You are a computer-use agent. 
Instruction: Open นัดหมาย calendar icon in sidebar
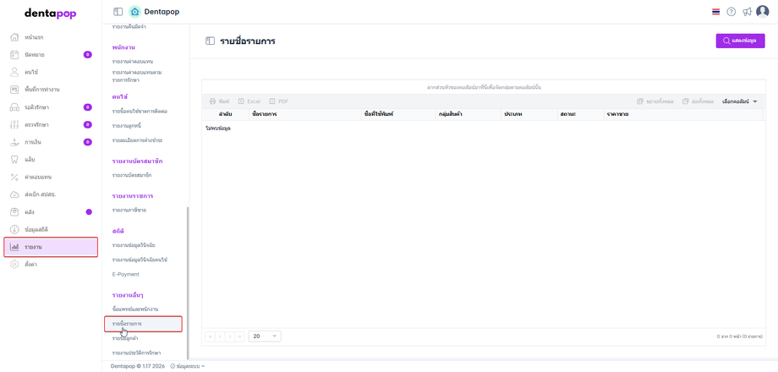tap(14, 55)
